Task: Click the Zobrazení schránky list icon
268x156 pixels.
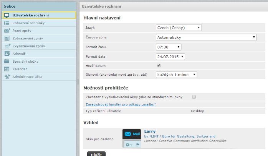Action: (7, 23)
